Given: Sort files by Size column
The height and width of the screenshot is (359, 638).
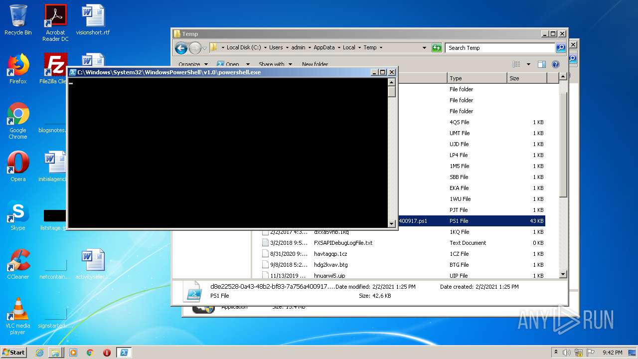Looking at the screenshot, I should coord(526,78).
